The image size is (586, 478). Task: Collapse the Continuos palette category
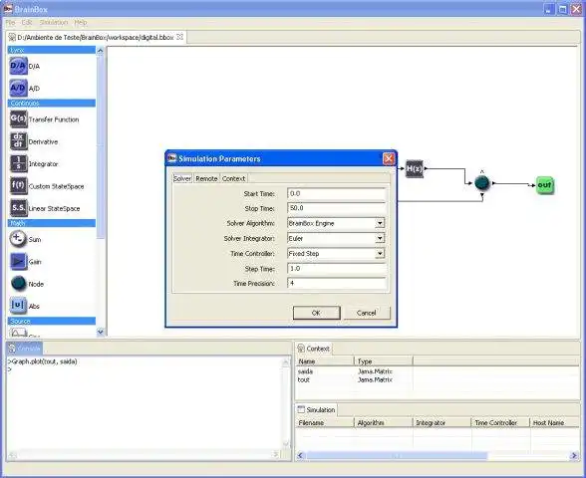(x=52, y=103)
